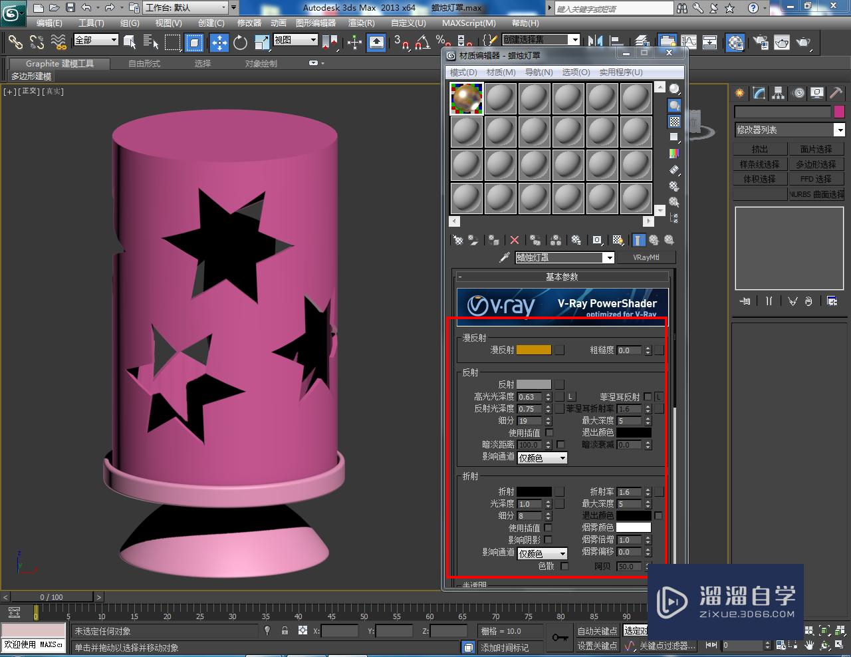Image resolution: width=851 pixels, height=657 pixels.
Task: Activate the Select and Scale tool
Action: pyautogui.click(x=262, y=43)
